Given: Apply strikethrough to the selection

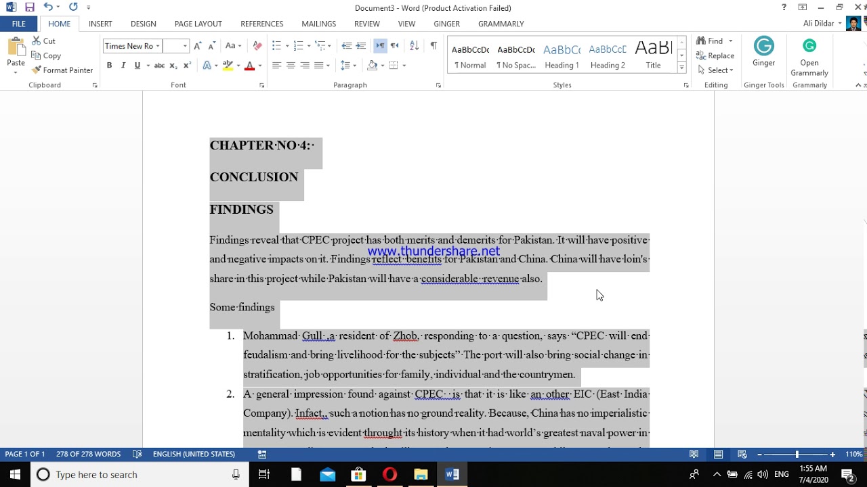Looking at the screenshot, I should coord(159,66).
